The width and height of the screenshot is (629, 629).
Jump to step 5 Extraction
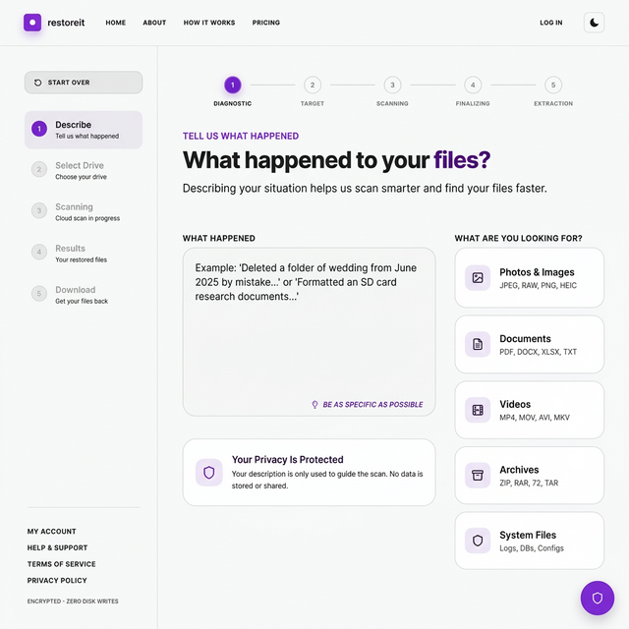click(x=553, y=86)
